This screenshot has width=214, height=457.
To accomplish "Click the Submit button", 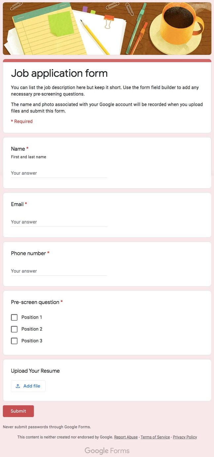I will point(18,411).
